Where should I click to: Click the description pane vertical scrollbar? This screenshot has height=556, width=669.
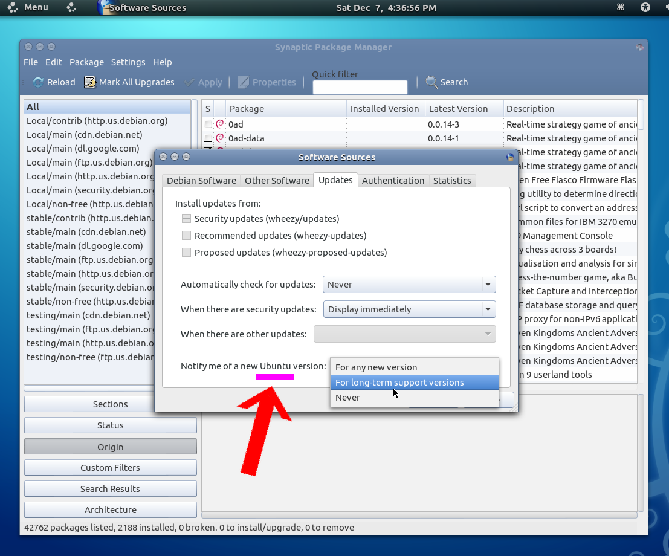641,453
